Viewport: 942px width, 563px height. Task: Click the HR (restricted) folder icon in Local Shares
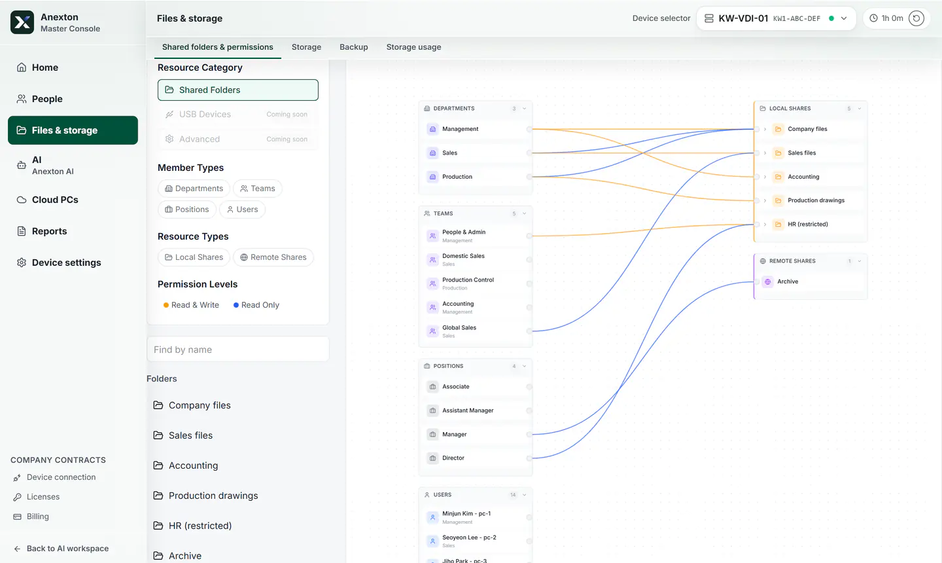click(778, 225)
